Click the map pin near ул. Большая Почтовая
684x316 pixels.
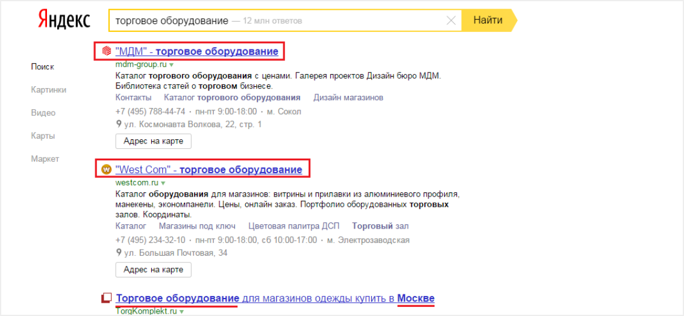pos(118,252)
